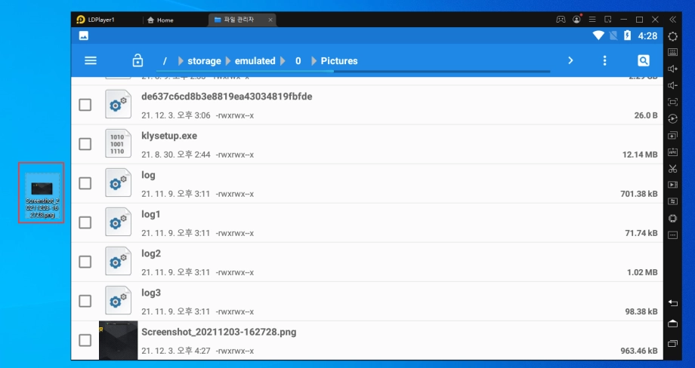
Task: Open the log1 file entry
Action: 367,223
